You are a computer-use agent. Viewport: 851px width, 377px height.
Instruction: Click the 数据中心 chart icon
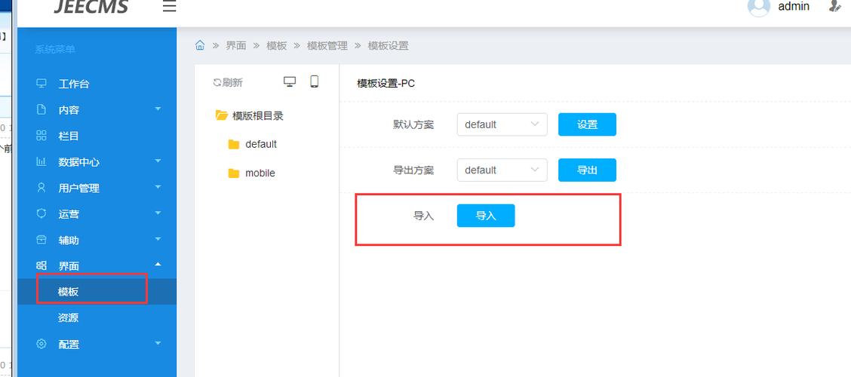[x=41, y=161]
